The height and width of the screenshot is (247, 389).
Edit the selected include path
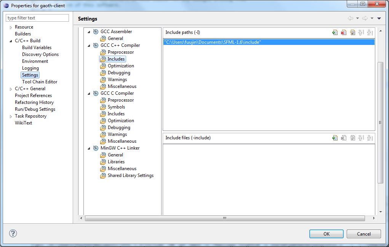coord(352,32)
